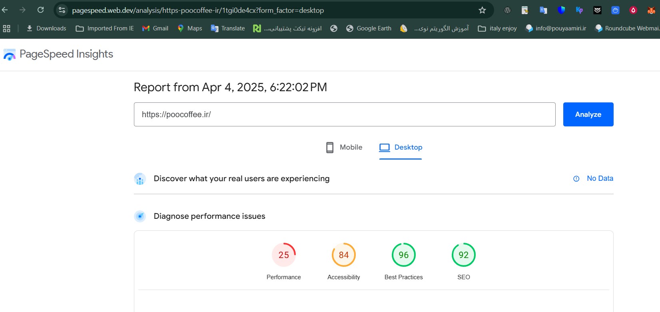The width and height of the screenshot is (660, 312).
Task: Click the No Data link
Action: click(x=600, y=178)
